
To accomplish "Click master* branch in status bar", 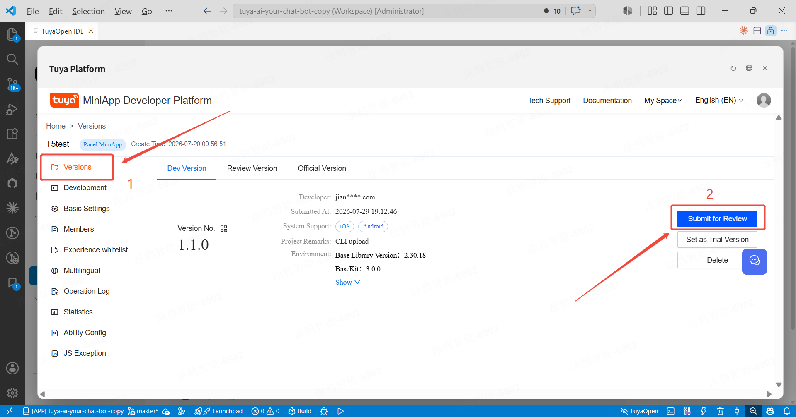I will (143, 411).
